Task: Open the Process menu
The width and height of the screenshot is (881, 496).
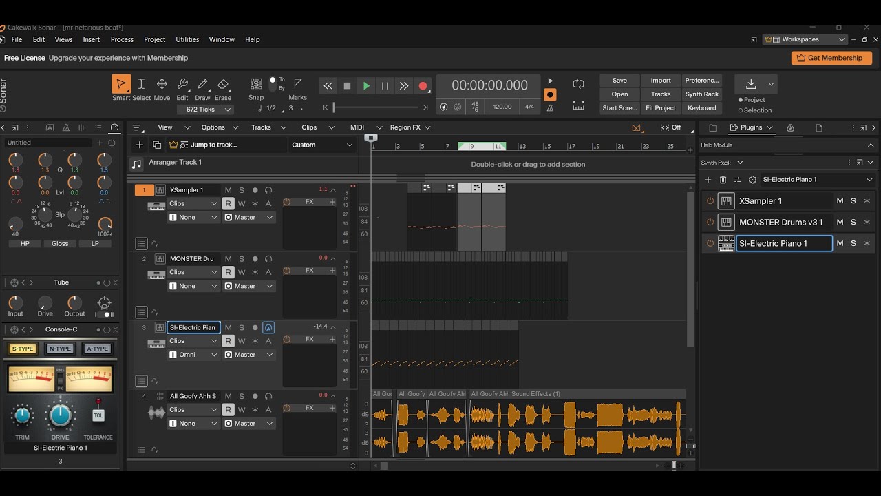Action: click(x=122, y=39)
